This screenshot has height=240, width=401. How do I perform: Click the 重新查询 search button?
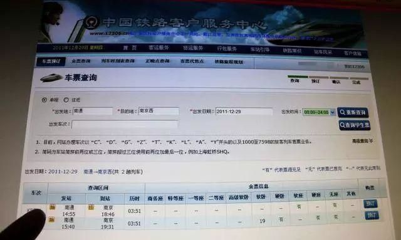click(353, 112)
